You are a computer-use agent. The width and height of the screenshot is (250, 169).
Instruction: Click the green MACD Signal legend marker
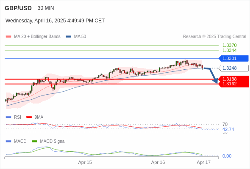(34, 142)
